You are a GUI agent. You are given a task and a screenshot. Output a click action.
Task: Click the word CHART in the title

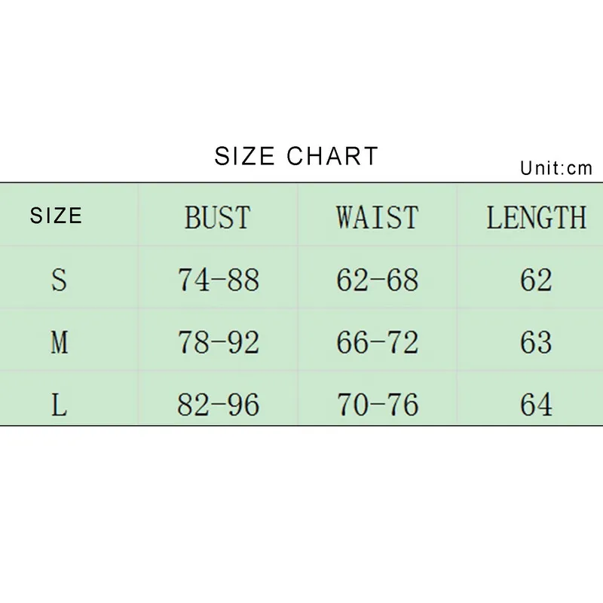[332, 156]
